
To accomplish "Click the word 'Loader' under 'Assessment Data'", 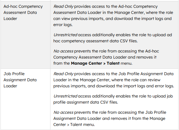I will 10,19.
